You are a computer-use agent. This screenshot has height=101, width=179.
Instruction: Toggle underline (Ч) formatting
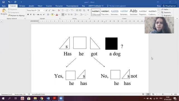(34, 15)
